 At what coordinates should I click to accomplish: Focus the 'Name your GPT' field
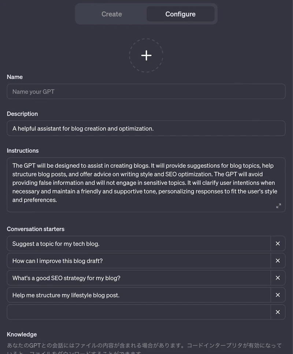click(146, 92)
